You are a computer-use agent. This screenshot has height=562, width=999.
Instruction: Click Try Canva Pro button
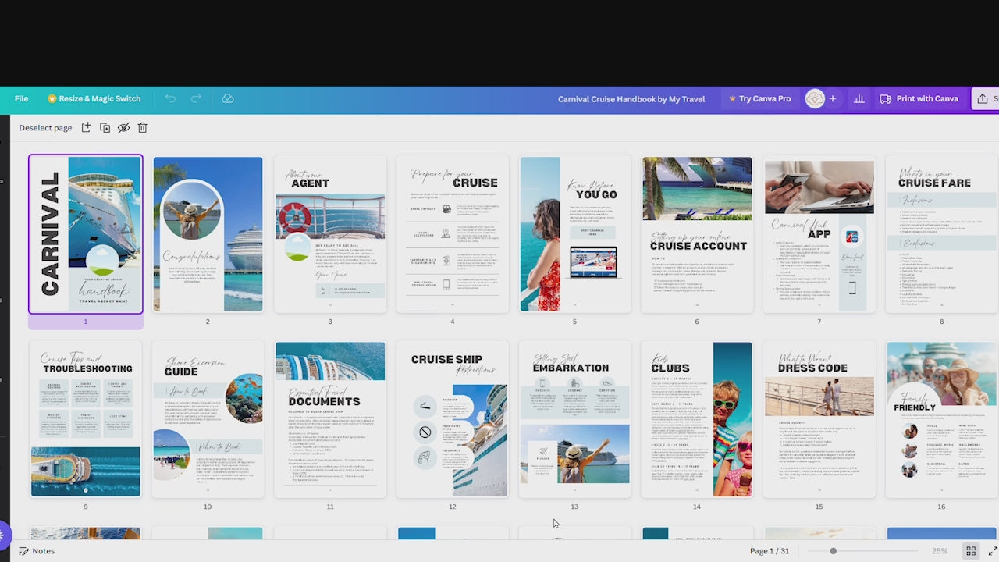[x=759, y=99]
